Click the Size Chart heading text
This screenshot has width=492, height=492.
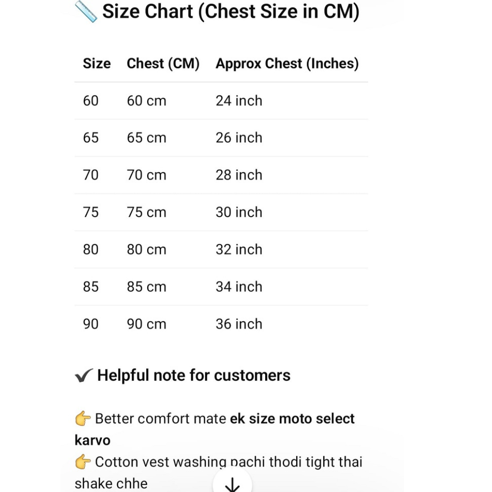[231, 11]
